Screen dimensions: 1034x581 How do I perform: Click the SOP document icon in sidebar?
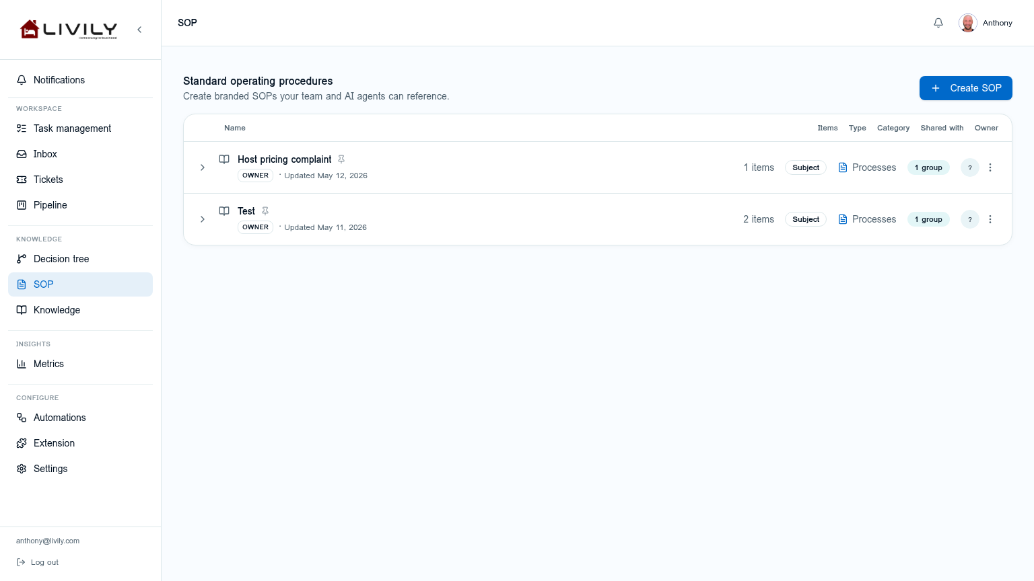click(x=22, y=284)
